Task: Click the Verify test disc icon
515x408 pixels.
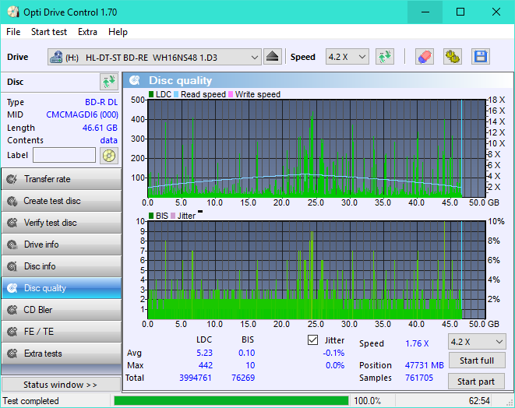Action: 12,223
